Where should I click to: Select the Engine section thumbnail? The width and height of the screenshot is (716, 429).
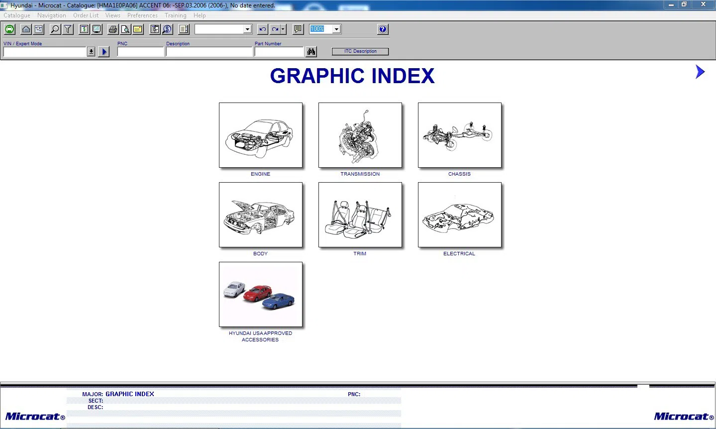261,135
